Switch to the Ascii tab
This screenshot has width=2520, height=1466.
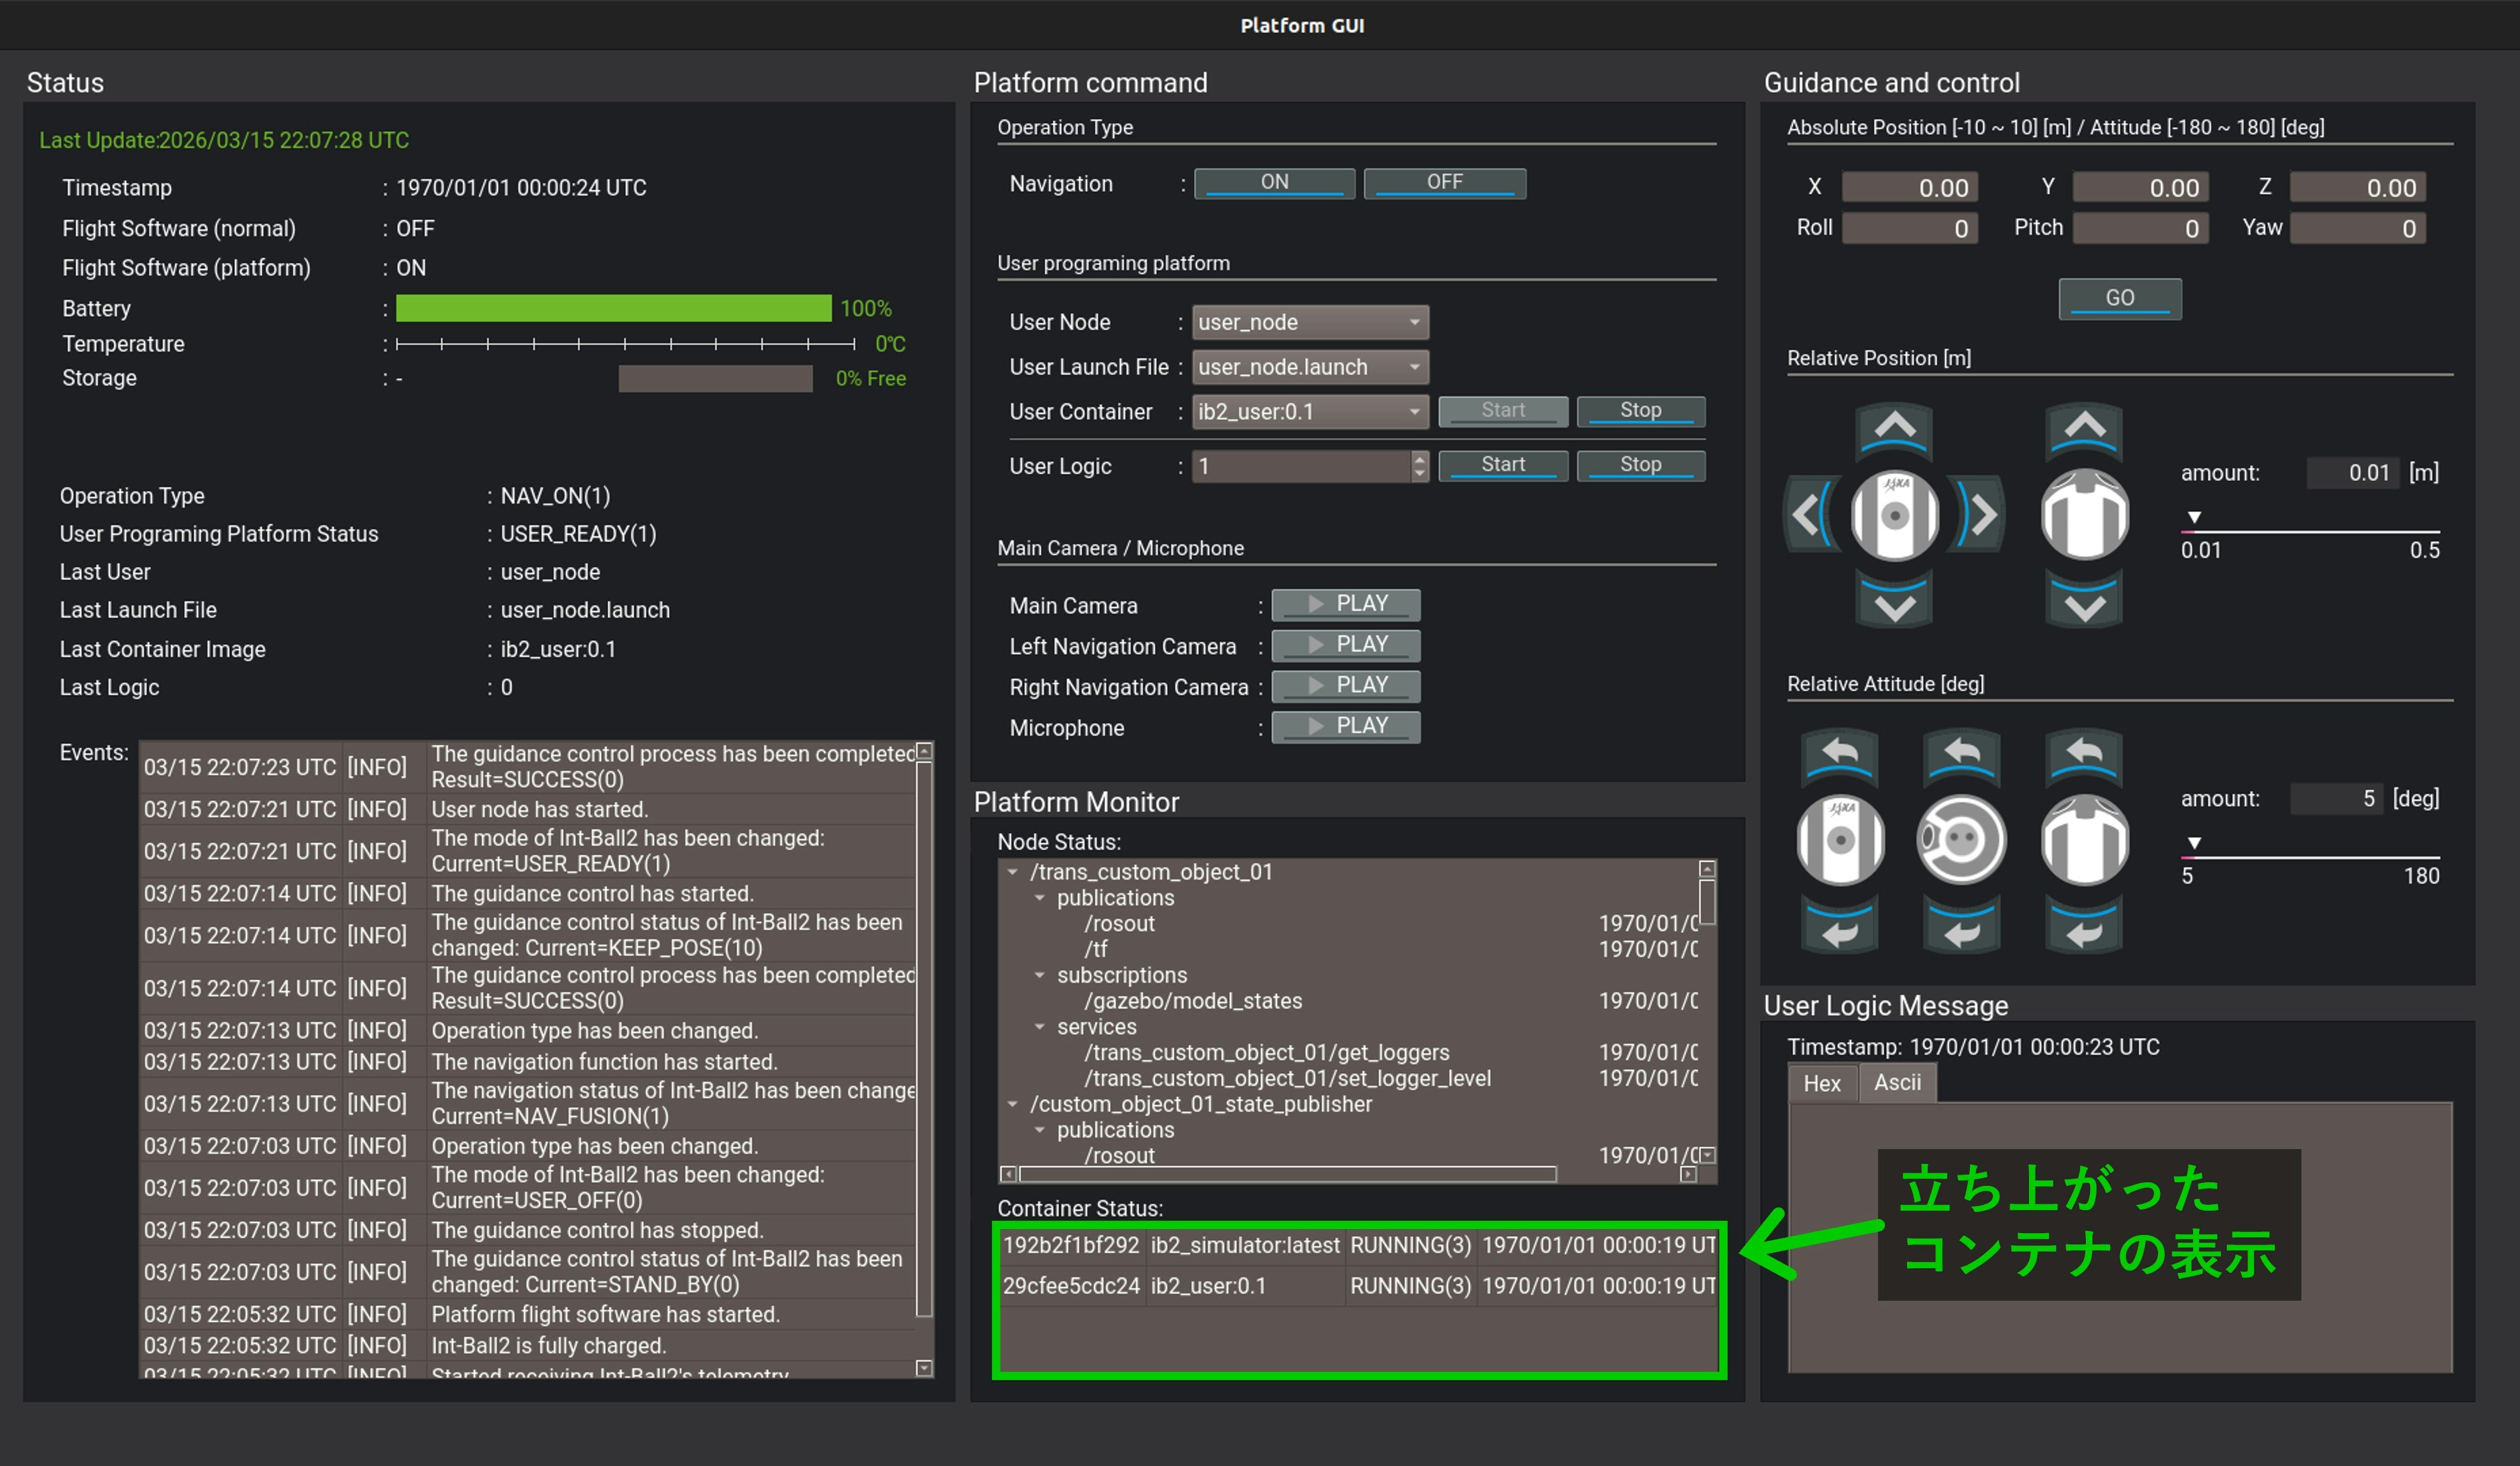[1897, 1083]
